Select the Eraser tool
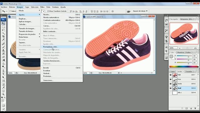 3,57
